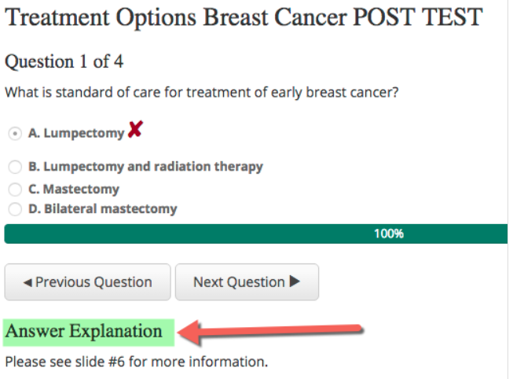Click the 'Please see slide #6' text
The width and height of the screenshot is (513, 379).
coord(137,362)
